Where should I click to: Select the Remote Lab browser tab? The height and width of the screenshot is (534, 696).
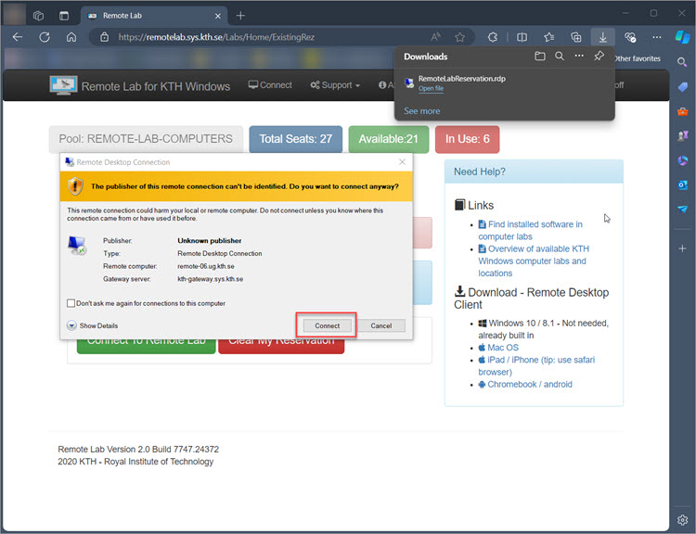click(x=148, y=16)
